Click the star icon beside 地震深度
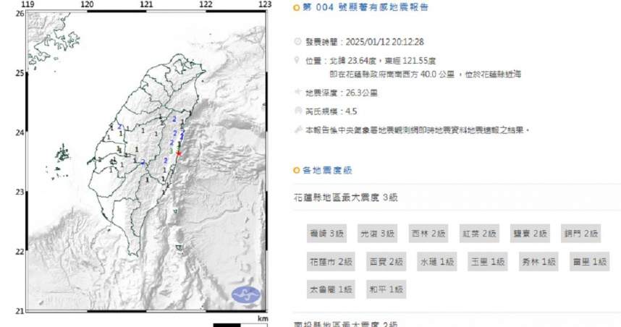This screenshot has height=327, width=621. 297,92
